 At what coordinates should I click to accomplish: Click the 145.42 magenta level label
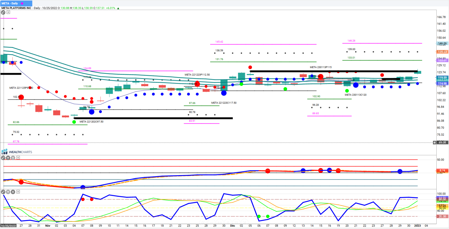click(219, 42)
